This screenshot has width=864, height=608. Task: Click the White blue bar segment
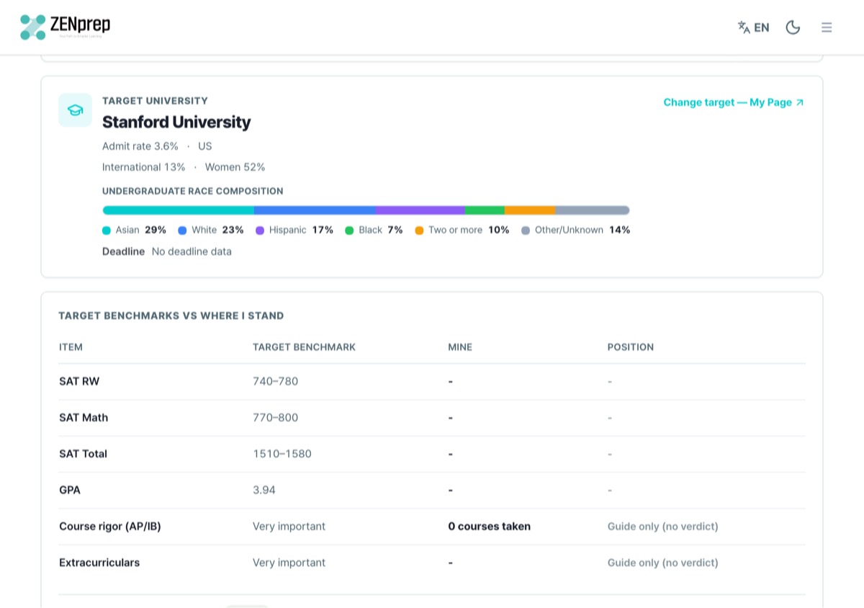(x=315, y=210)
